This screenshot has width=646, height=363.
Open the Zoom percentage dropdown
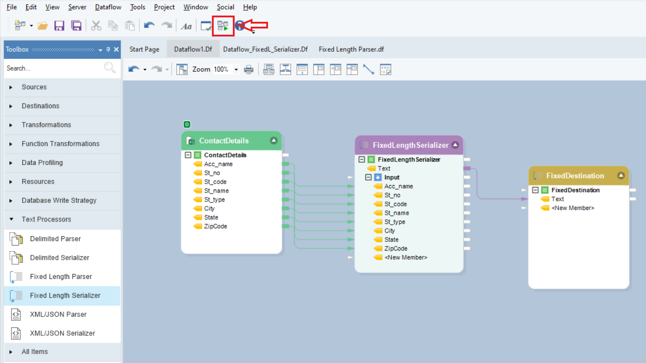[x=236, y=70]
